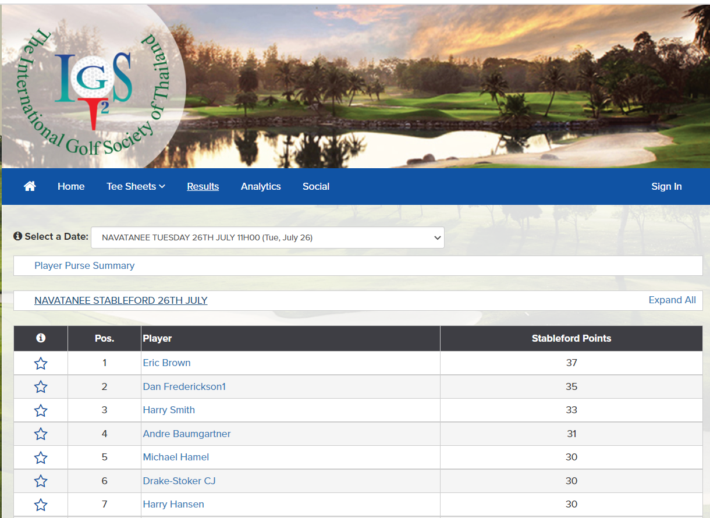Click the Player column header
This screenshot has height=518, width=710.
point(290,338)
